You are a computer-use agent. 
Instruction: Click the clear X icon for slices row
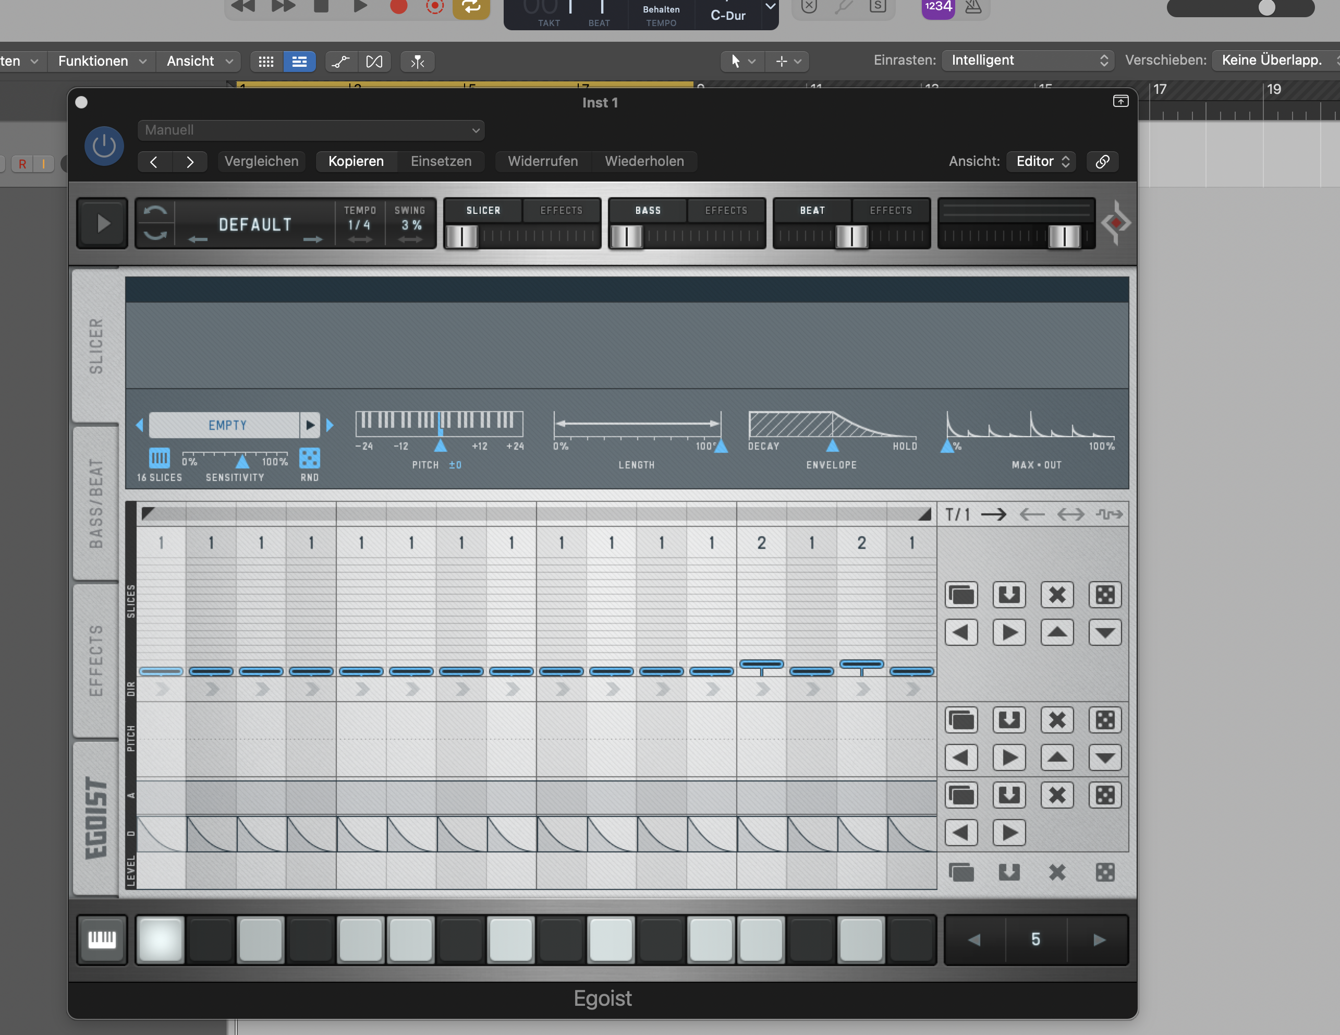[x=1056, y=595]
